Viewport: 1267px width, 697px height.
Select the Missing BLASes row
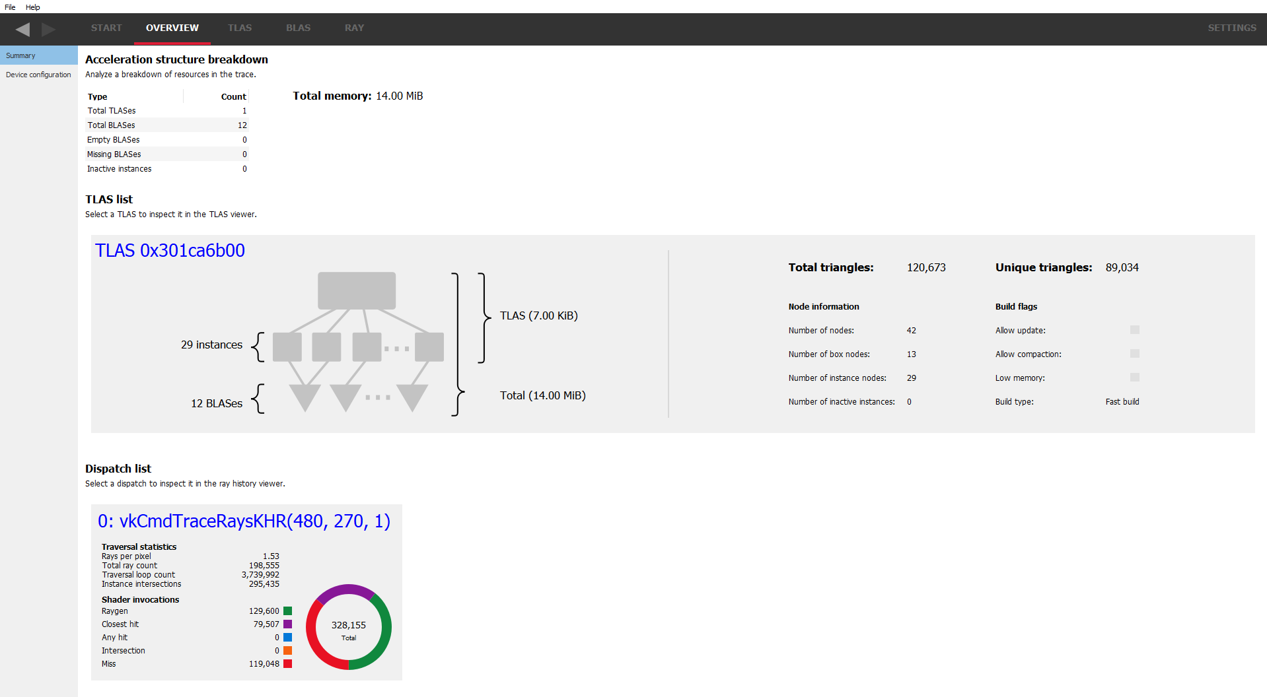click(167, 154)
